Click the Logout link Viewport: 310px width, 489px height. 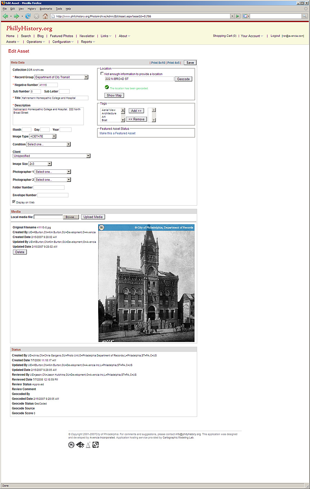(x=275, y=36)
